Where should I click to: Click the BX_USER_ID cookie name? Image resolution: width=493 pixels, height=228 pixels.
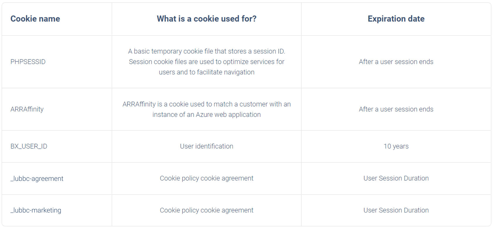click(29, 146)
